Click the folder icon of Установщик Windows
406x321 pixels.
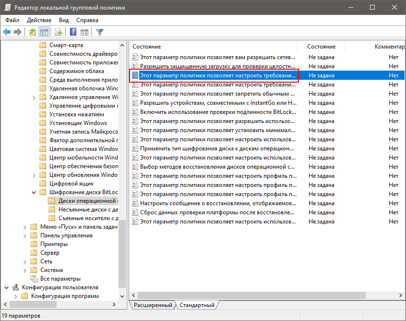(43, 123)
